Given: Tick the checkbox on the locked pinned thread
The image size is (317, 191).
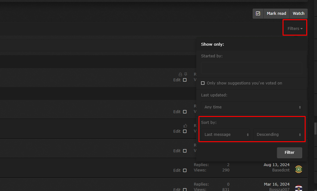Looking at the screenshot, I should pyautogui.click(x=185, y=80).
